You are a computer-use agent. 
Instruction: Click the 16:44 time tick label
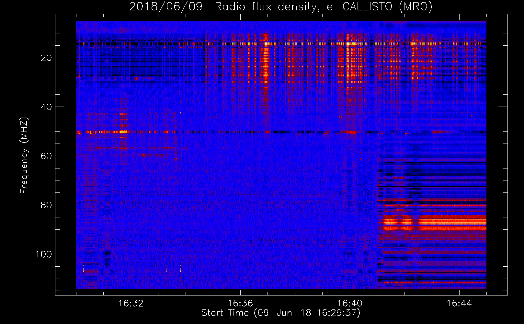(459, 304)
